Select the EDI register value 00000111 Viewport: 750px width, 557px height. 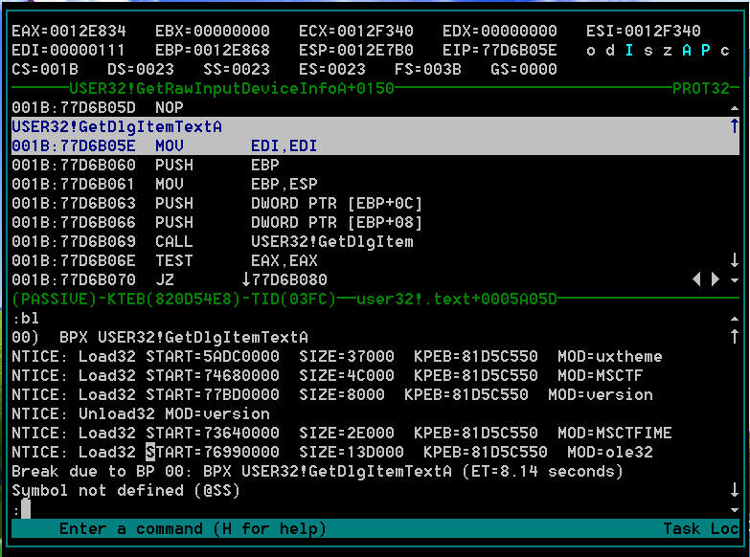88,50
